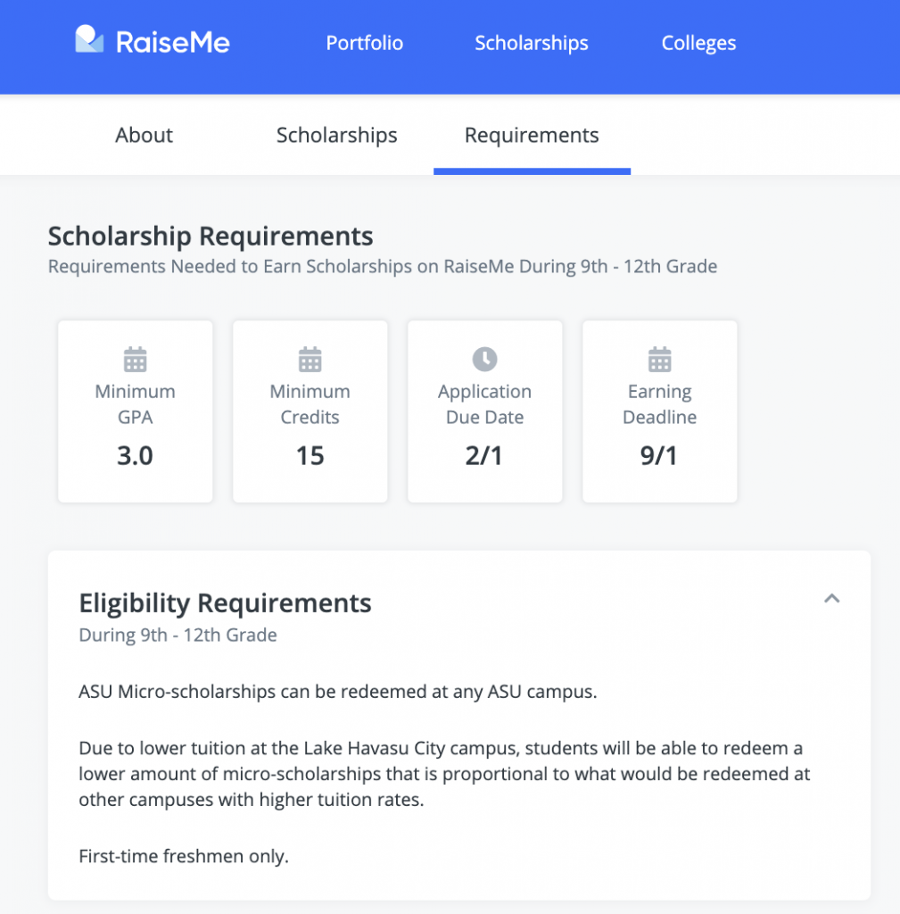The image size is (900, 914).
Task: Click the calendar icon above Earning Deadline
Action: point(659,359)
